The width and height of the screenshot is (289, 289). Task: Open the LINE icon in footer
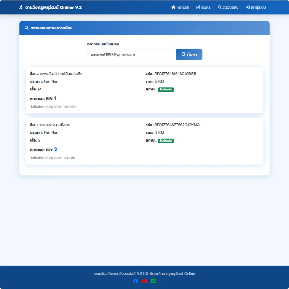153,281
